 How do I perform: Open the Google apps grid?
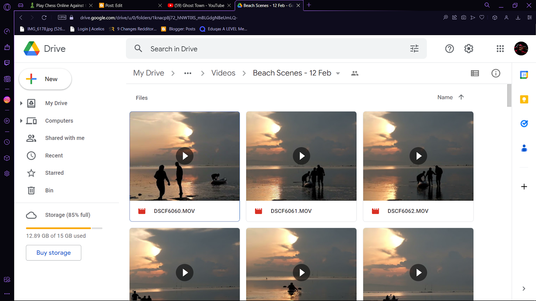click(500, 49)
